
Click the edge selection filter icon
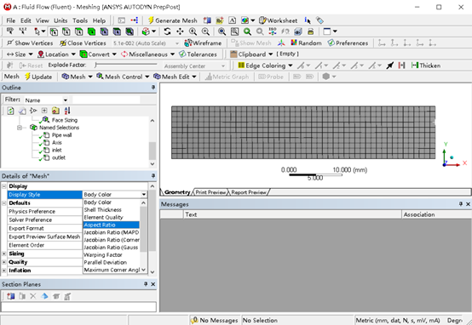point(66,31)
